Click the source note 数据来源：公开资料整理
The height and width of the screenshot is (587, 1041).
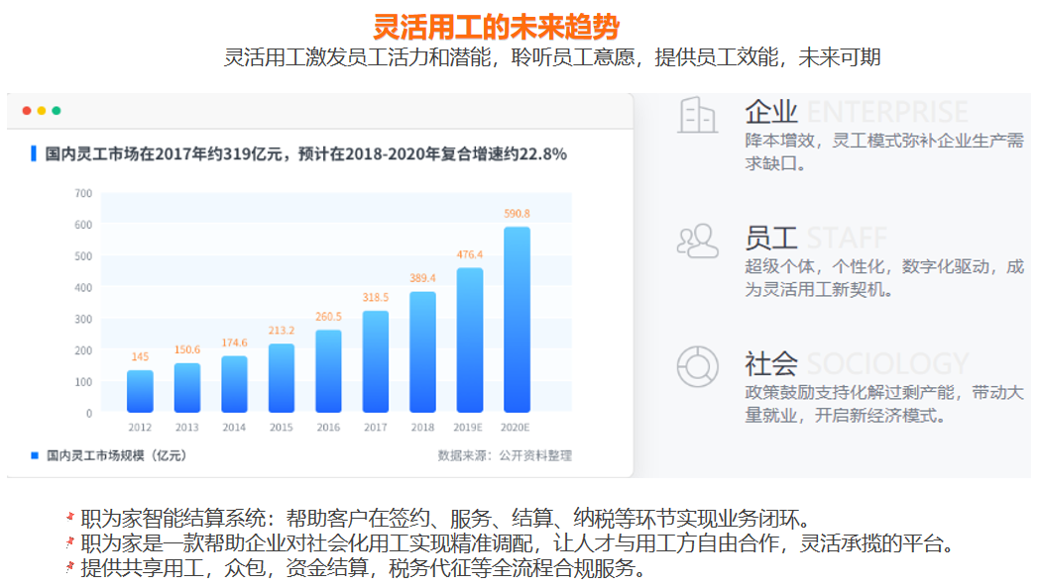pos(505,455)
